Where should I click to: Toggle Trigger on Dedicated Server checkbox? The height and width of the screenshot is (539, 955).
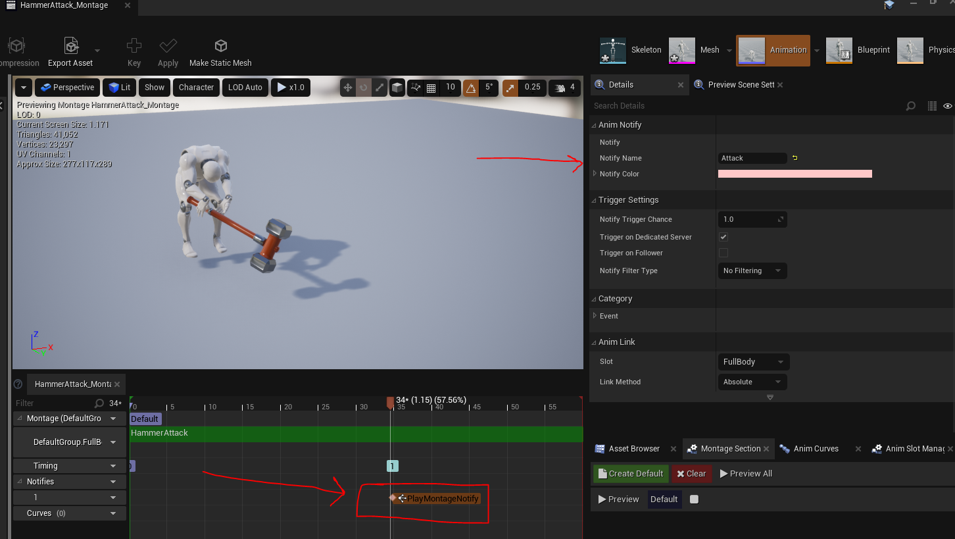(x=723, y=237)
